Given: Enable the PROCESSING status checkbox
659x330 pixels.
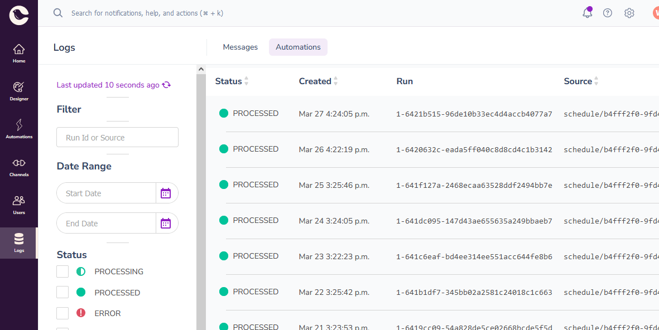Looking at the screenshot, I should (62, 271).
